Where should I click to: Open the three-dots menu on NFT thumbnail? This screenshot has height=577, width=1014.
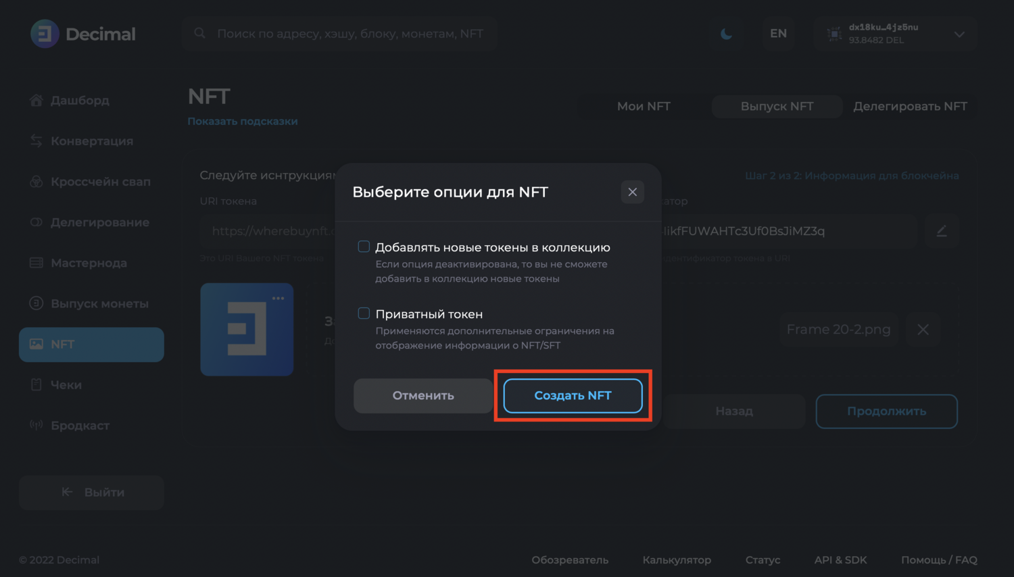pyautogui.click(x=279, y=298)
